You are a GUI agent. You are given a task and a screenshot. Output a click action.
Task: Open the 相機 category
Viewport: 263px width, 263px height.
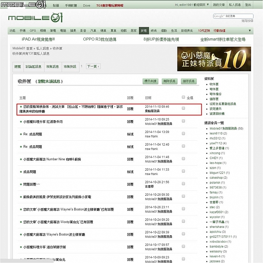tap(43, 31)
